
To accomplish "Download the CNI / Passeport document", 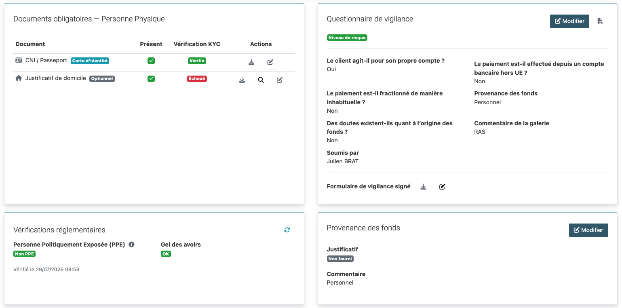I will (x=251, y=62).
